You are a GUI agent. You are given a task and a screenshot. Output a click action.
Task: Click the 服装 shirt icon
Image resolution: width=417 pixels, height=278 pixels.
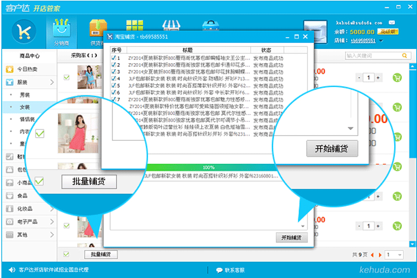pos(9,82)
